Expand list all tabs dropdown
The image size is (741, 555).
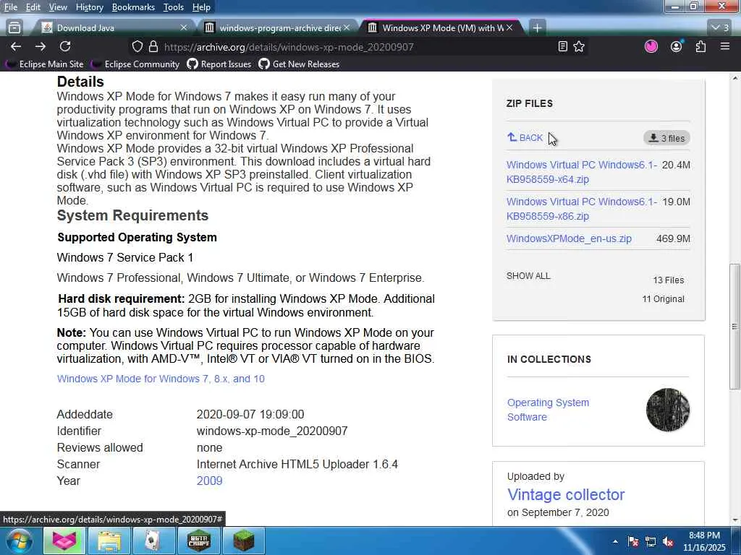pyautogui.click(x=721, y=28)
